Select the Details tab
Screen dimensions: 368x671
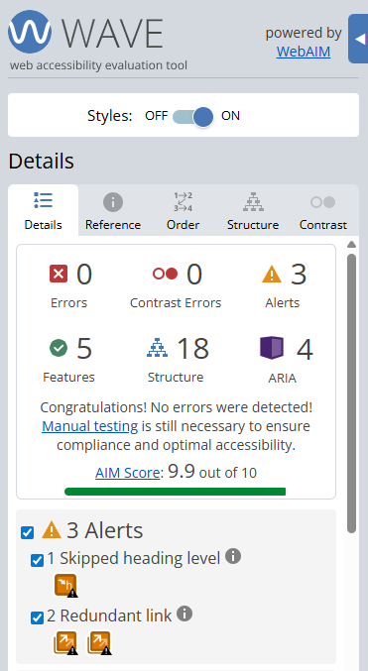(44, 210)
